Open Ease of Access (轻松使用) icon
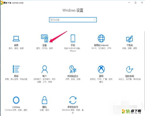 click(x=130, y=69)
